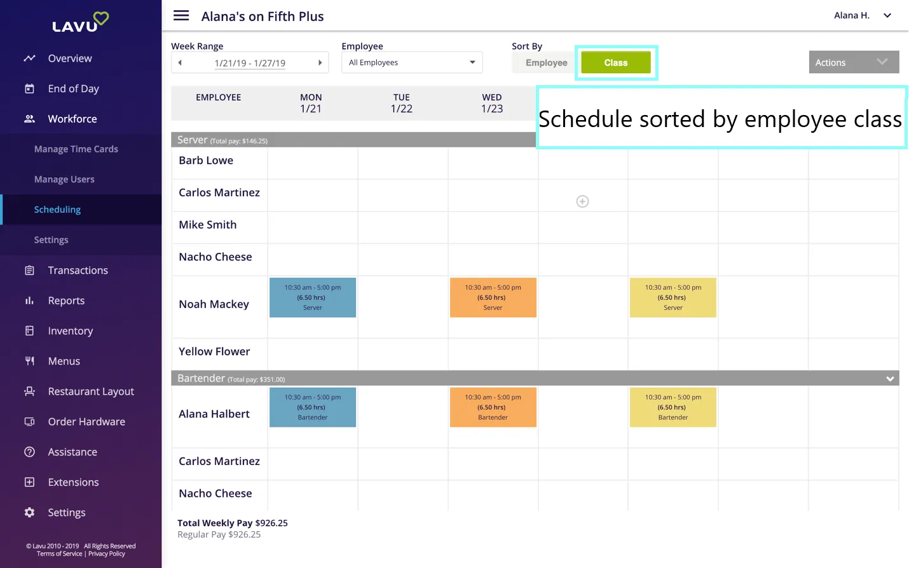Click the Assistance question mark icon
The width and height of the screenshot is (909, 568).
point(29,452)
